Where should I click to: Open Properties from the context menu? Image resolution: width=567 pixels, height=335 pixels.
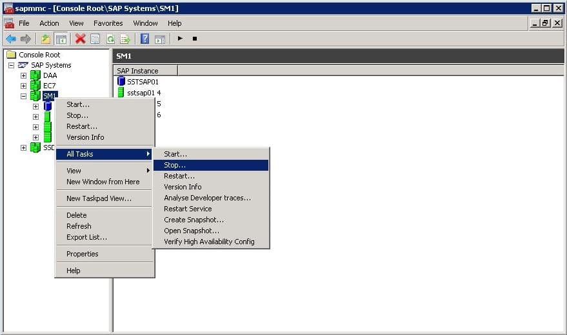coord(83,254)
